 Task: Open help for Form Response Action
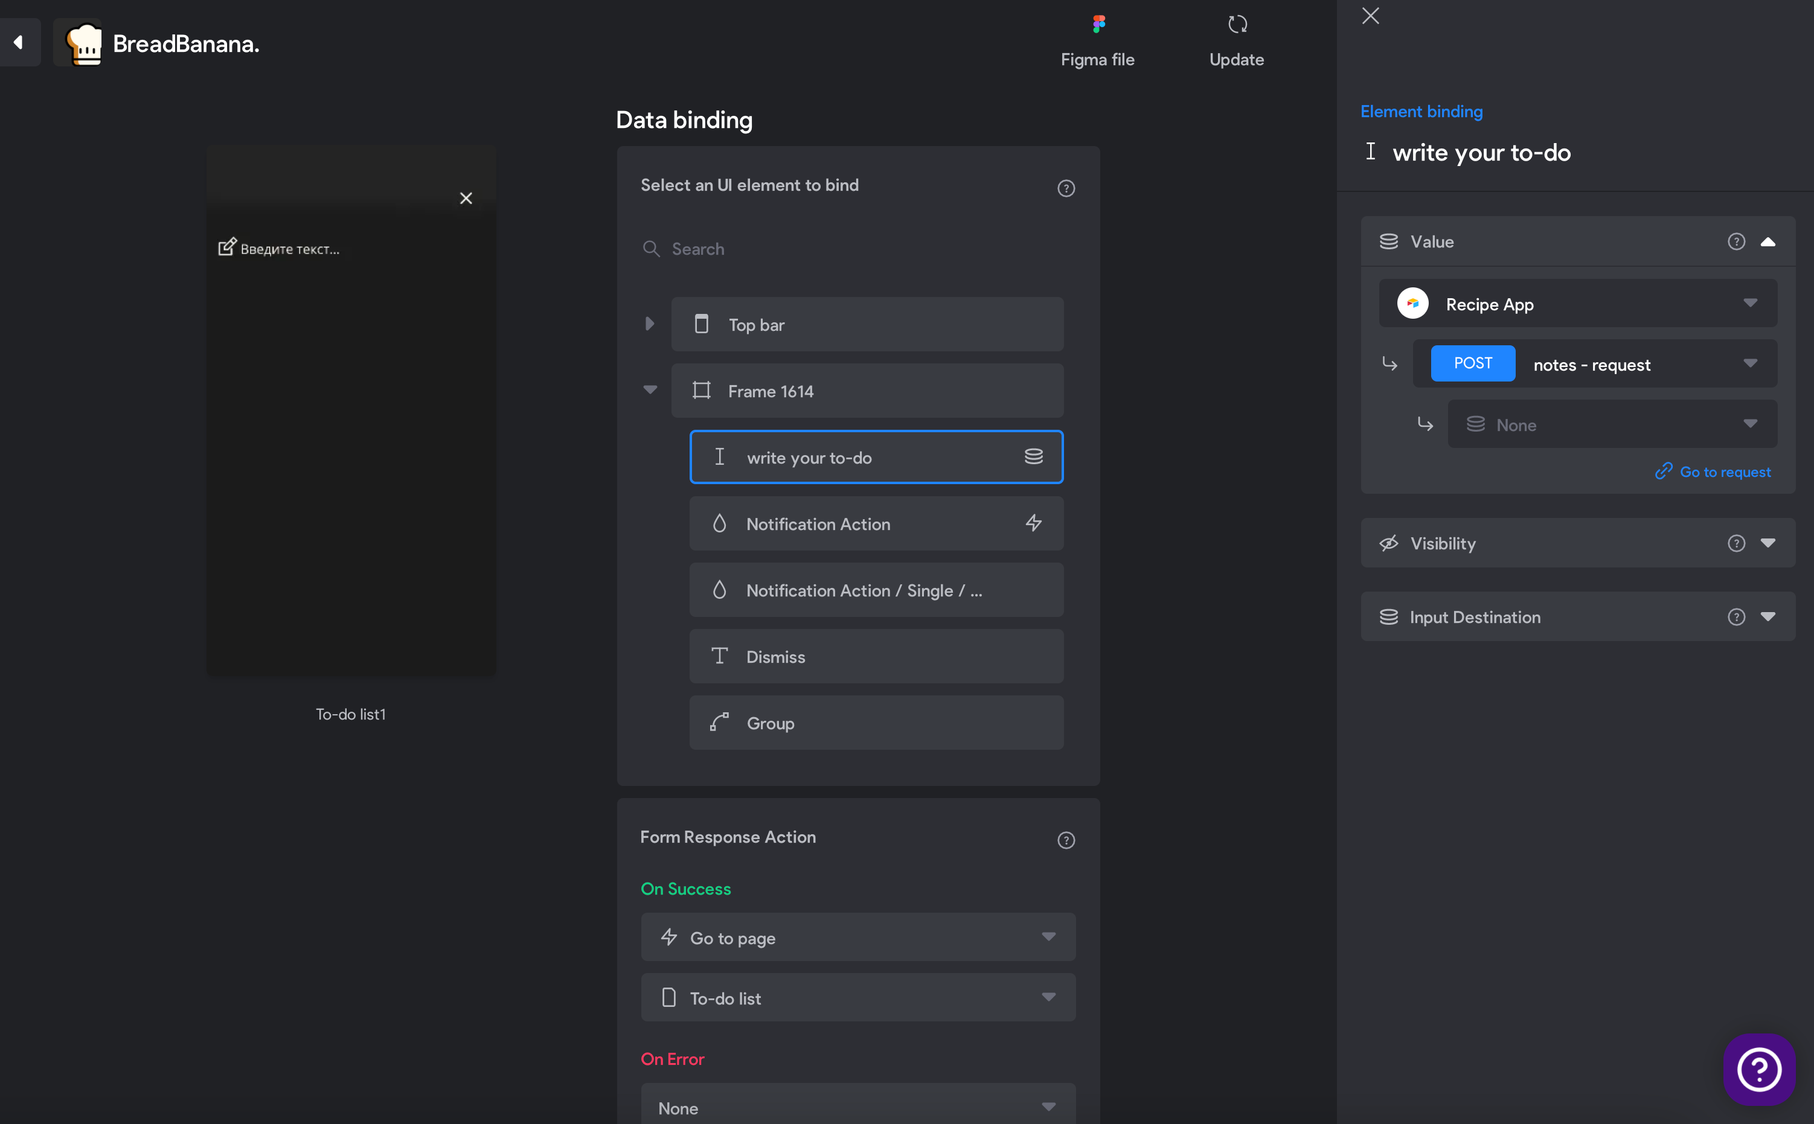[x=1066, y=840]
